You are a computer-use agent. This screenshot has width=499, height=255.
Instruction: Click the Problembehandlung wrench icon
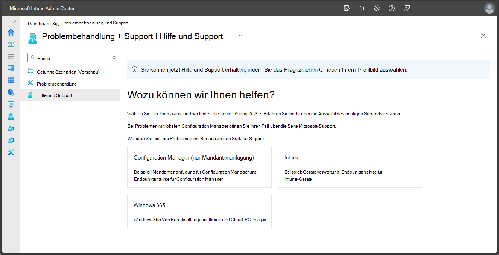[30, 83]
